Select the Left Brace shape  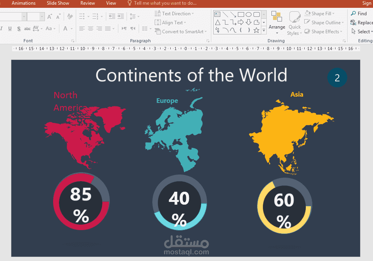pos(241,30)
